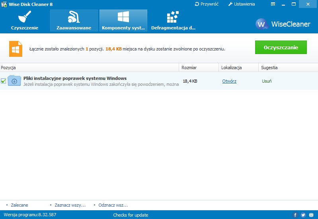Open the Czyszczenie tab
The width and height of the screenshot is (318, 219).
[25, 20]
